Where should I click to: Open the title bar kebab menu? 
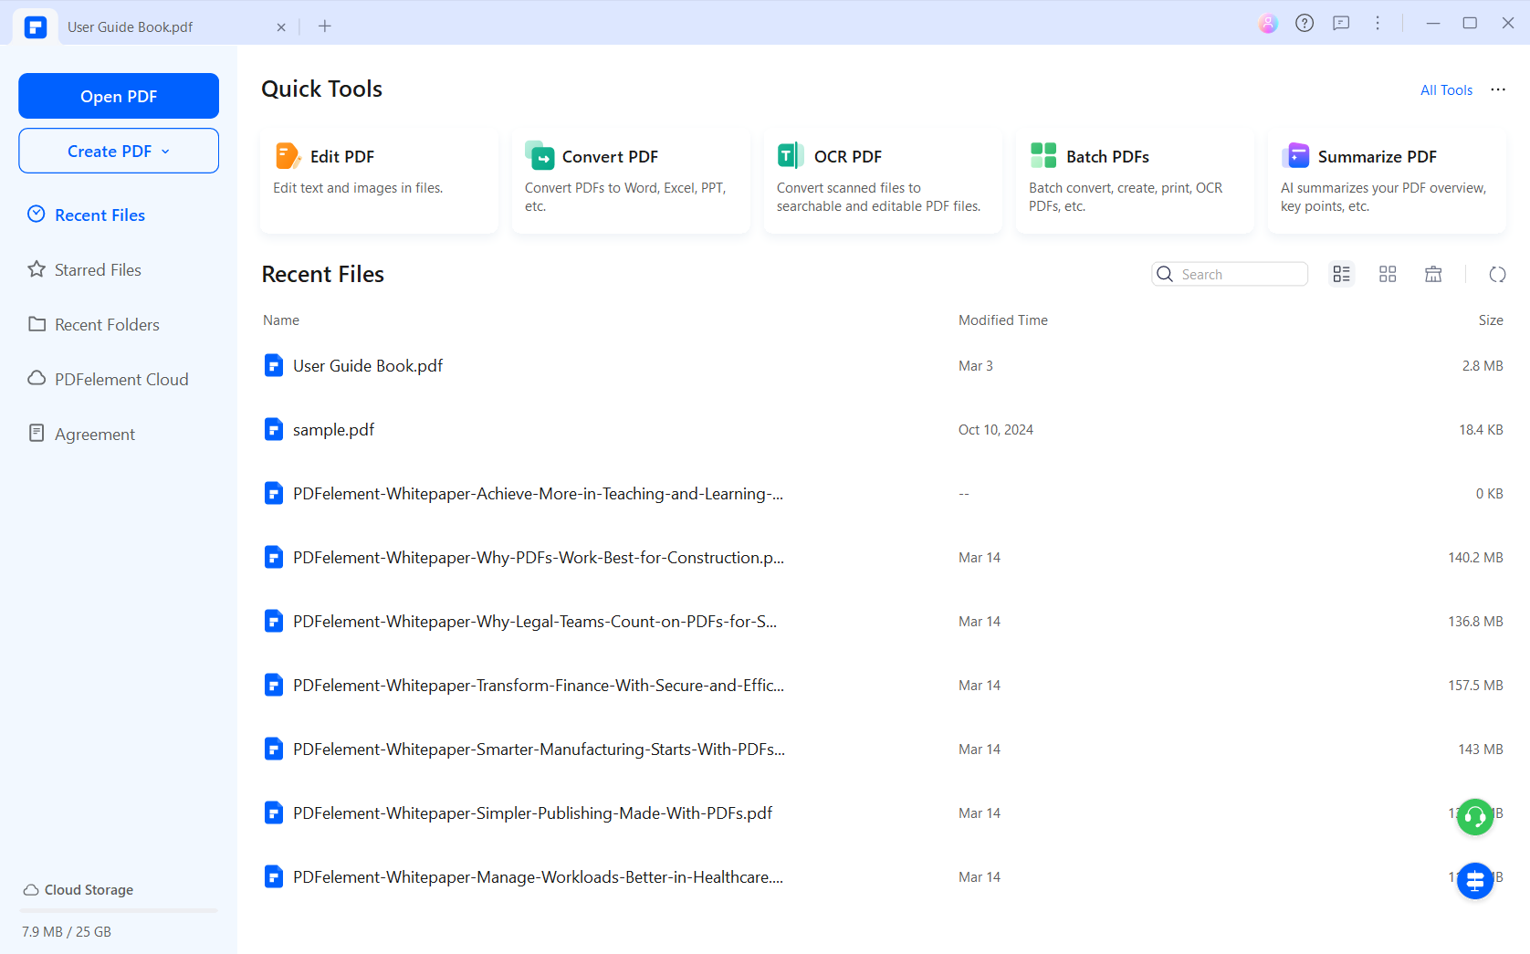pyautogui.click(x=1378, y=24)
